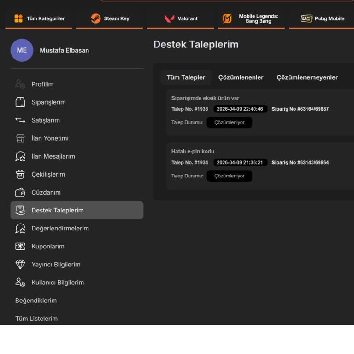The width and height of the screenshot is (354, 354).
Task: Click the Değerlendirmelerim star bubble icon
Action: [20, 229]
